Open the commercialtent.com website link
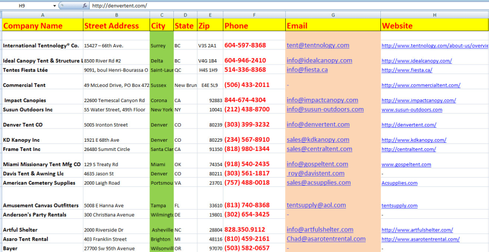 tap(421, 85)
